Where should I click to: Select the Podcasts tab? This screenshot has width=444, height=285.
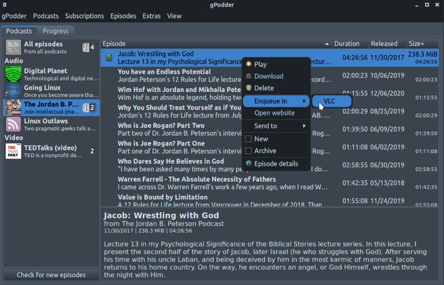click(19, 31)
